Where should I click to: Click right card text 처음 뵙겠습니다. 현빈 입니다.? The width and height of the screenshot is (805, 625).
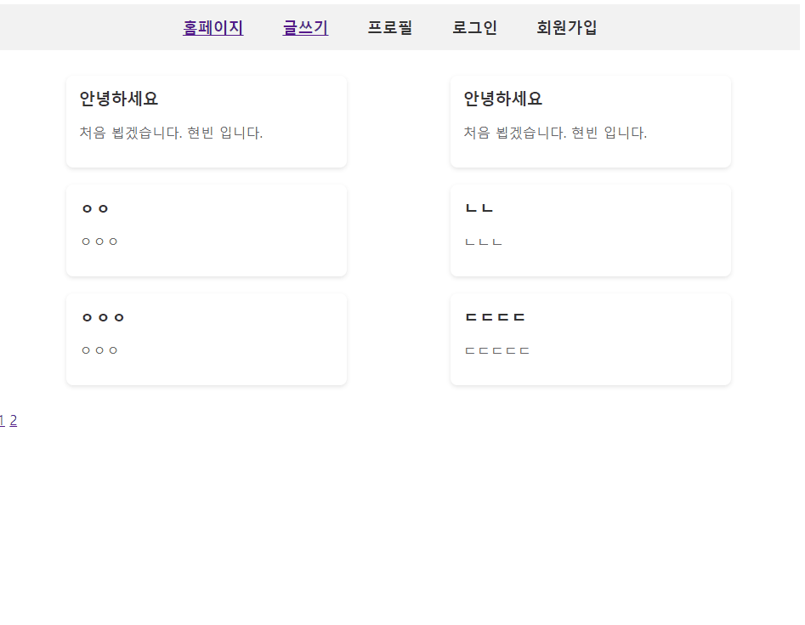click(x=555, y=133)
